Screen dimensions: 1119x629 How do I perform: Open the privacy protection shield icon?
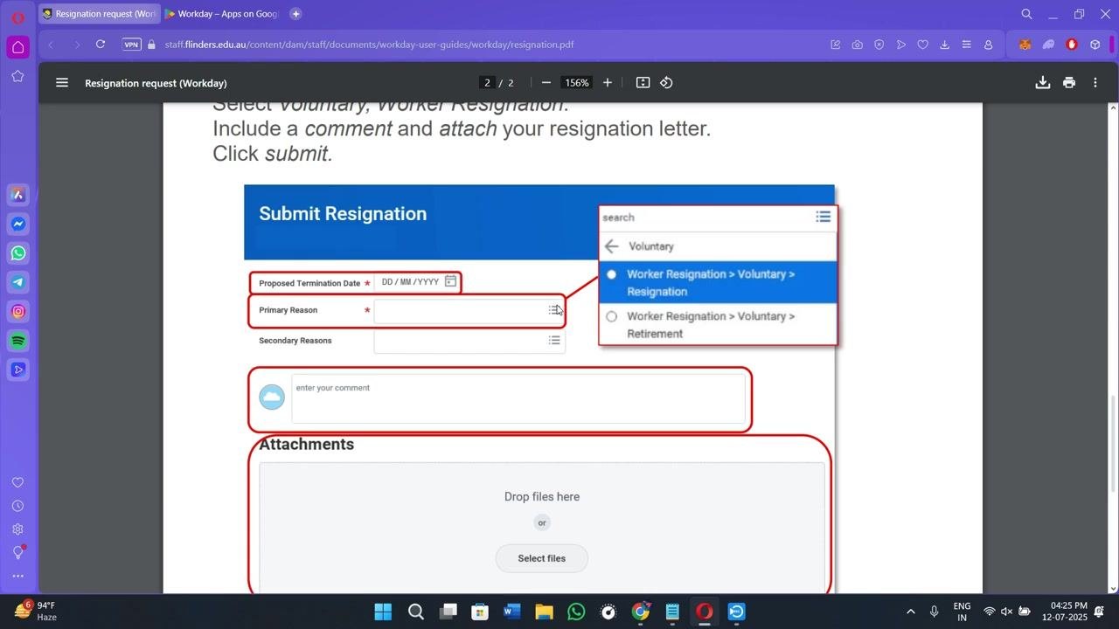(879, 45)
